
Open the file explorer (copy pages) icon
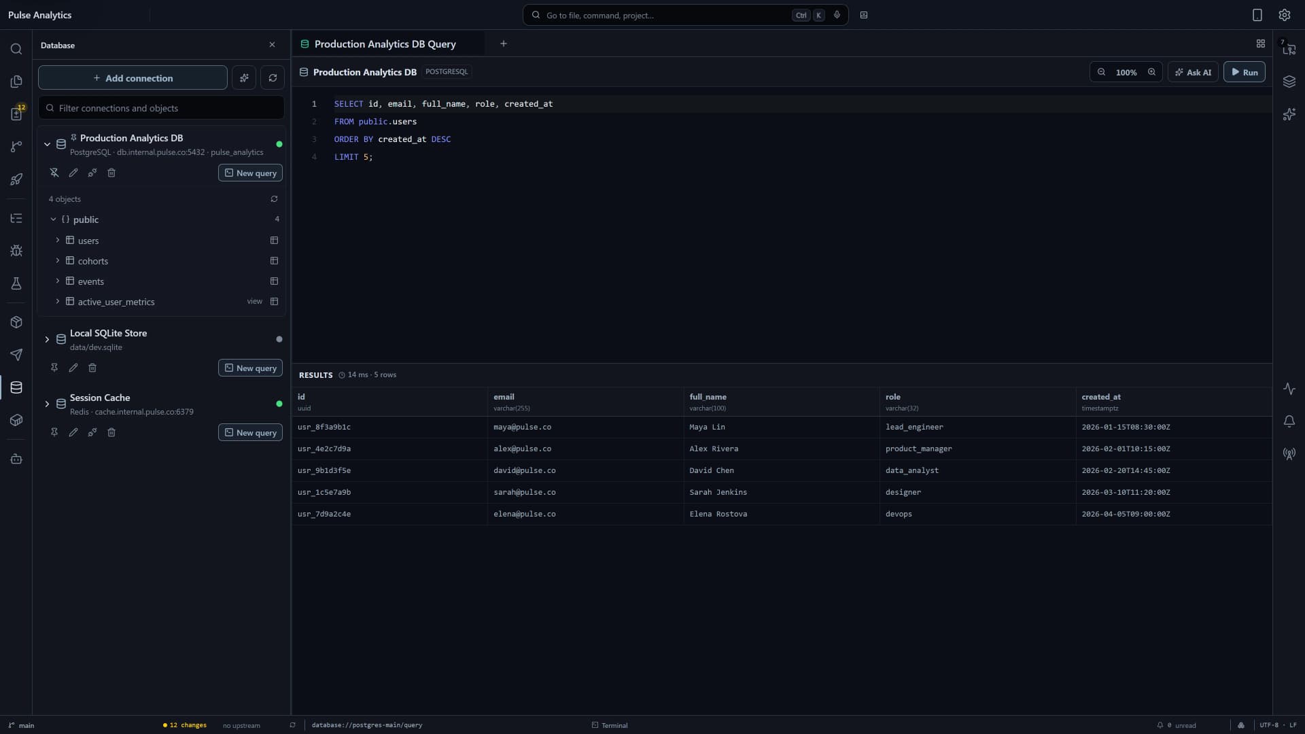click(16, 82)
